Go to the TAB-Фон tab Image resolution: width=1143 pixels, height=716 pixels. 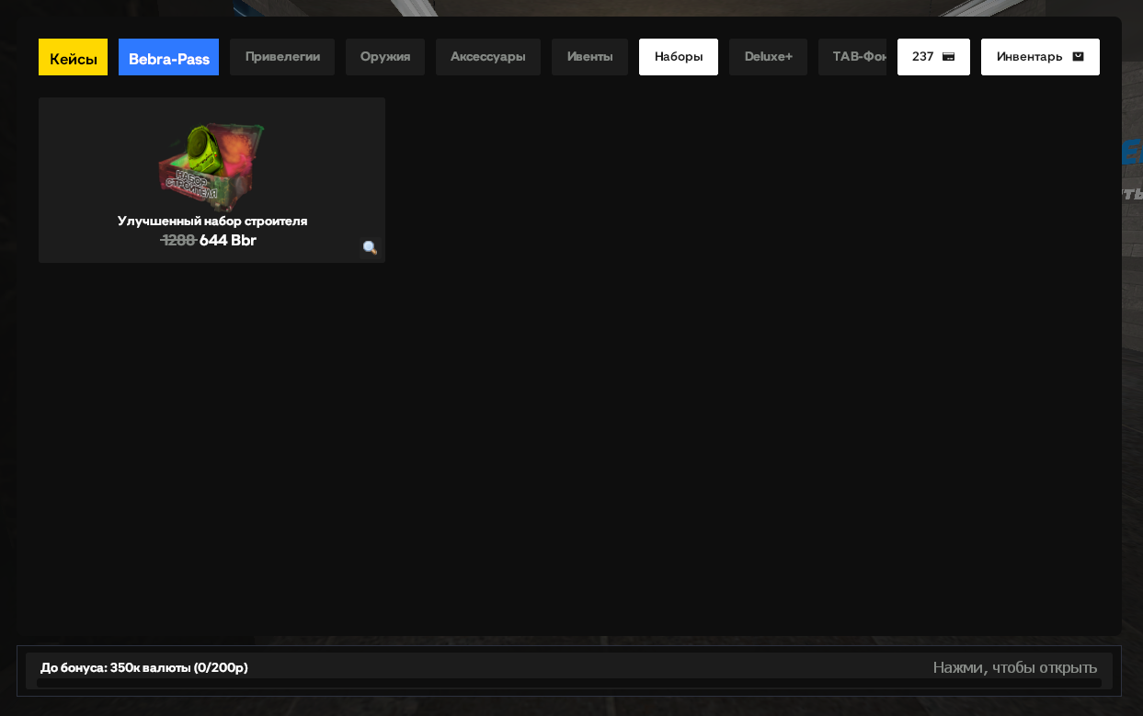pos(852,57)
